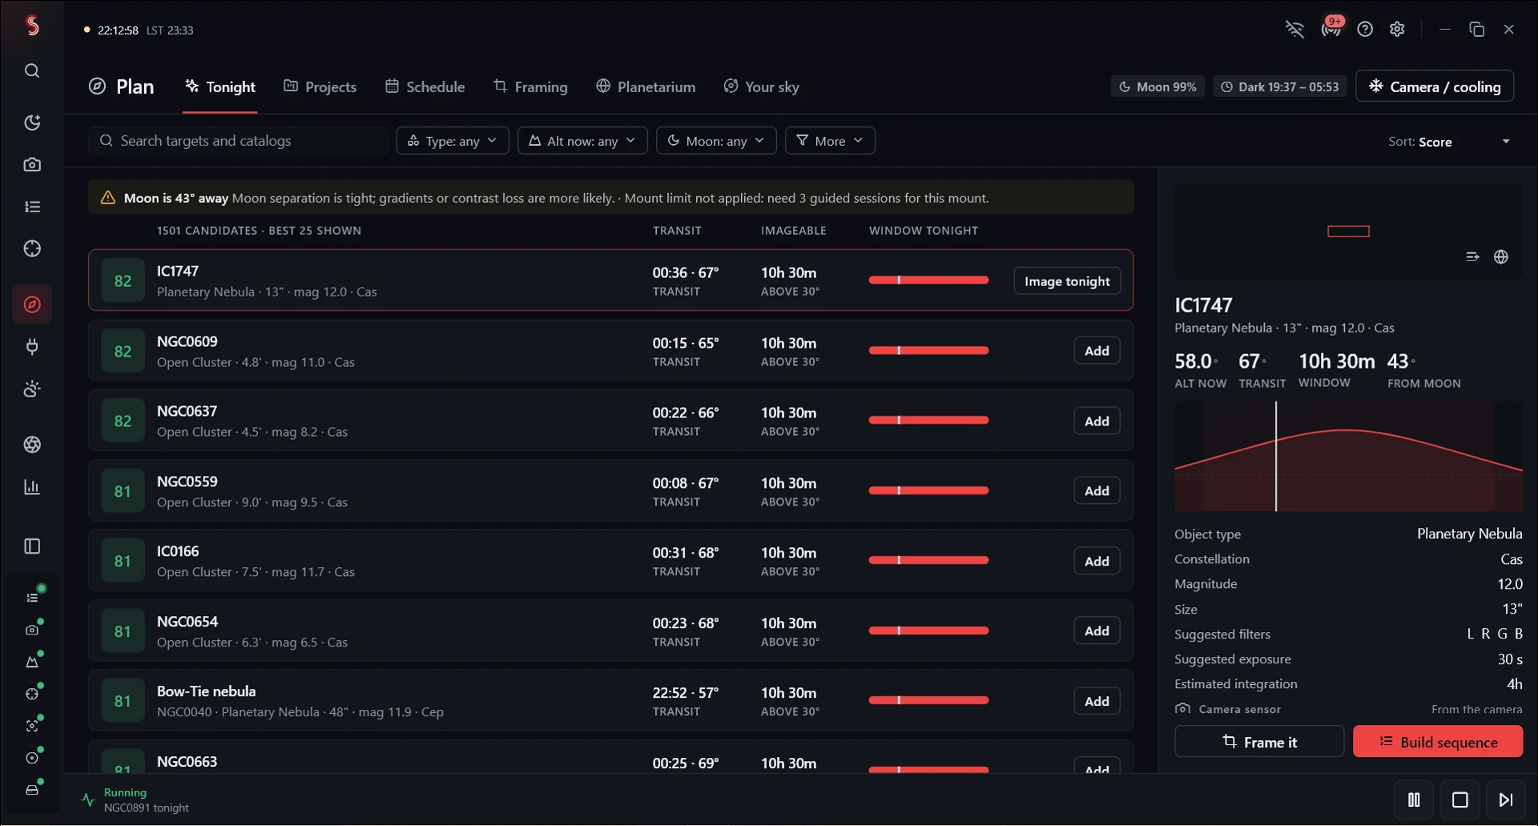Open the help question mark icon
Screen dimensions: 1538x826
point(1365,30)
